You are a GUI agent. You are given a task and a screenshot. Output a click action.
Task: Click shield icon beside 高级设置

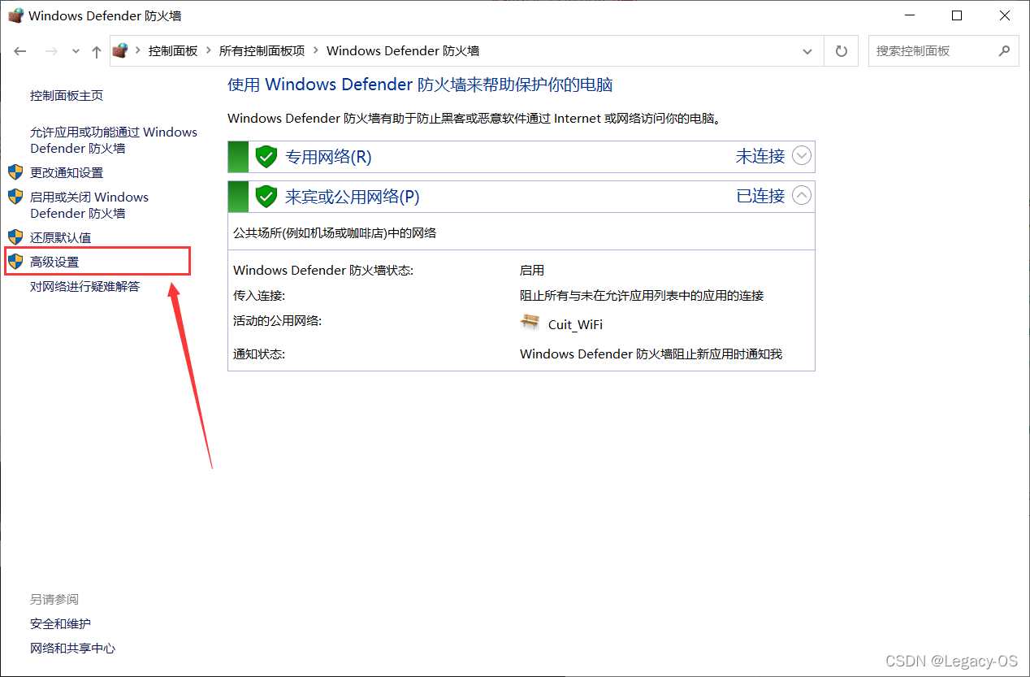point(15,262)
